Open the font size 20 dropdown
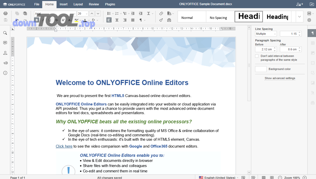Image resolution: width=316 pixels, height=179 pixels. (86, 14)
